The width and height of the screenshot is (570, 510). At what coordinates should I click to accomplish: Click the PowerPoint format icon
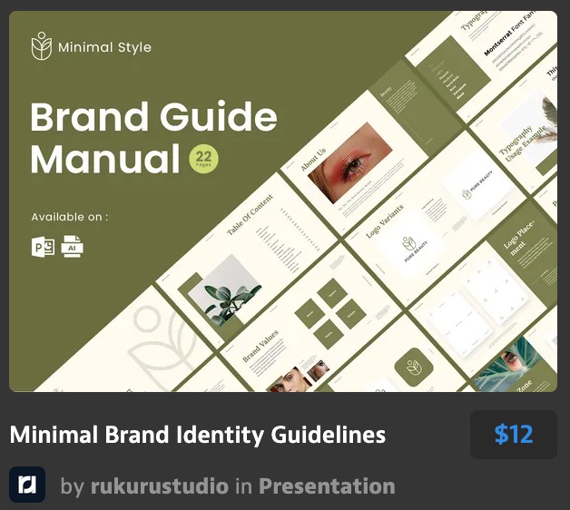click(43, 246)
